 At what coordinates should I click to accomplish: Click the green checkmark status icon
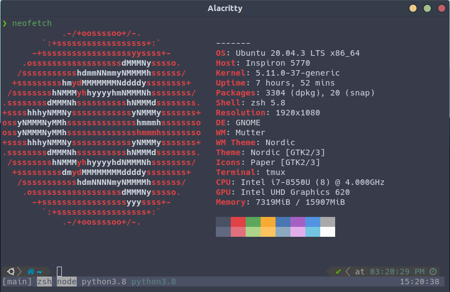tap(338, 272)
